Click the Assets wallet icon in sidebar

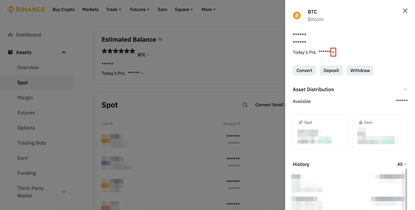(10, 52)
